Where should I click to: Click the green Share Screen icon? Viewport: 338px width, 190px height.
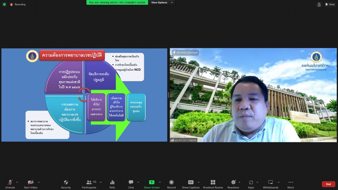coord(151,183)
